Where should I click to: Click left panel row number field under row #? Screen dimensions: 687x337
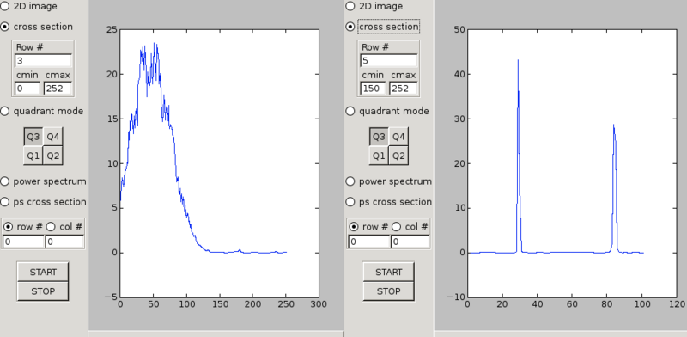pyautogui.click(x=23, y=242)
